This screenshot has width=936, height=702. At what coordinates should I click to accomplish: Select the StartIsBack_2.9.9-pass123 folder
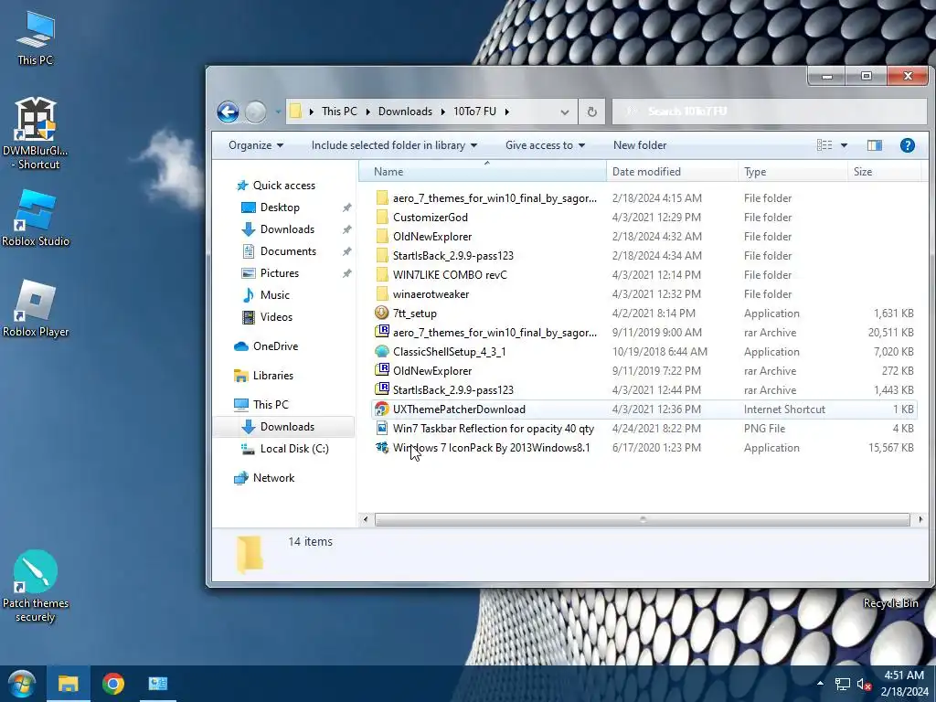643,256
